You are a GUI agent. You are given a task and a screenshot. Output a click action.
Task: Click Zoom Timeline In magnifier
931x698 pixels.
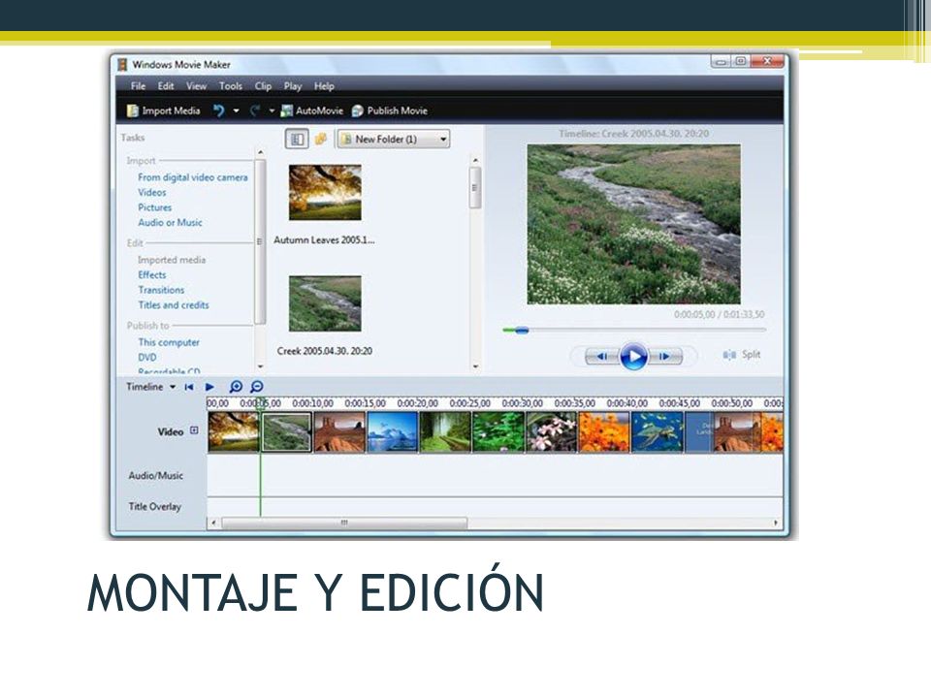tap(236, 387)
